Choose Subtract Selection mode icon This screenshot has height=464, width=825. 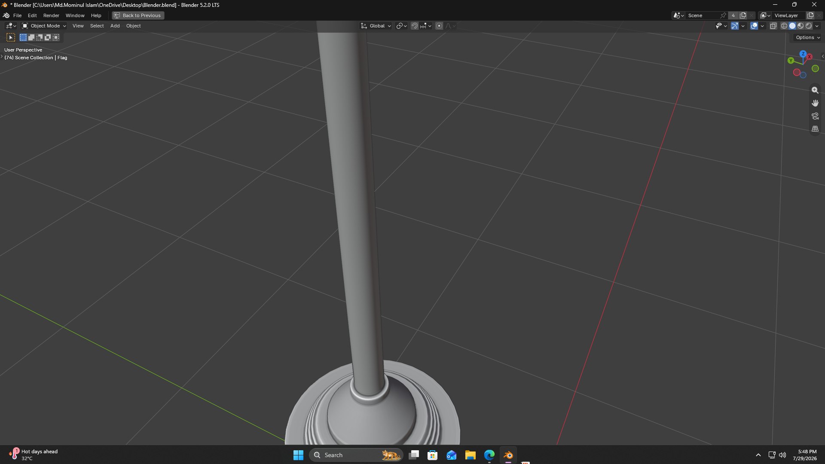40,37
